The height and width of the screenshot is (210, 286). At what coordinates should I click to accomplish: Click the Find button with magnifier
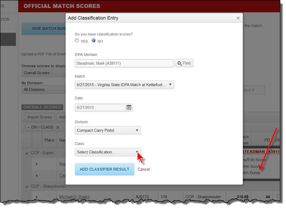(x=184, y=63)
